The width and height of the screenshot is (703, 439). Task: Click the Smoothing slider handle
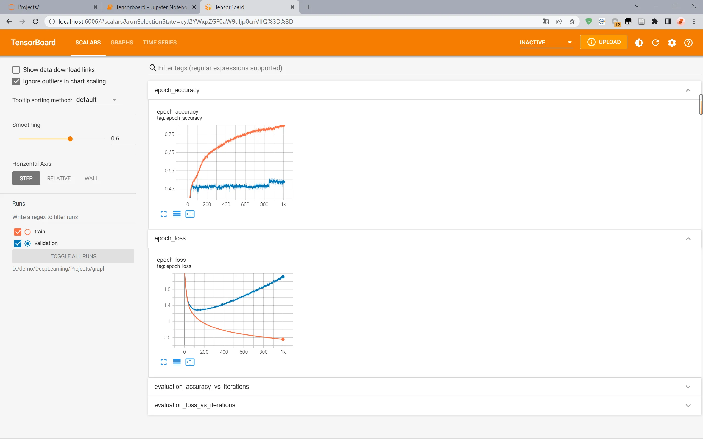click(70, 139)
